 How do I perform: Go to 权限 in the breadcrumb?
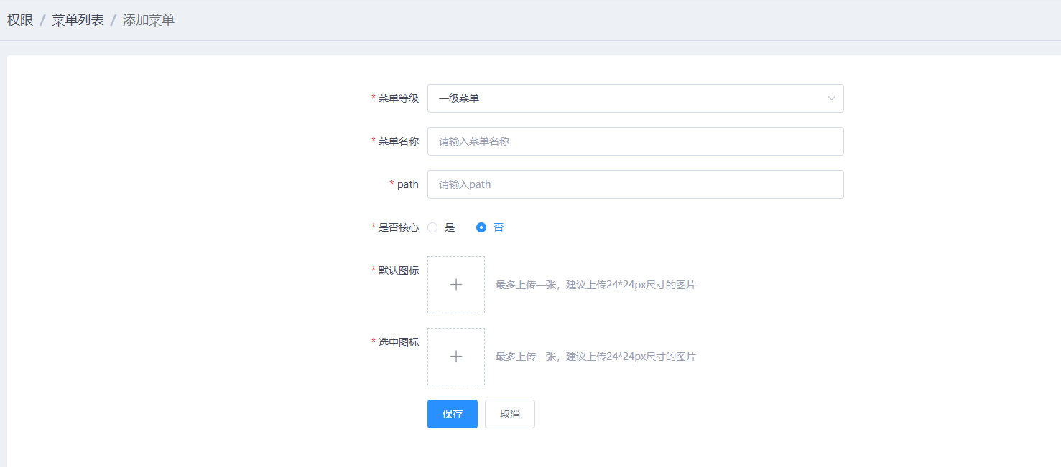20,20
